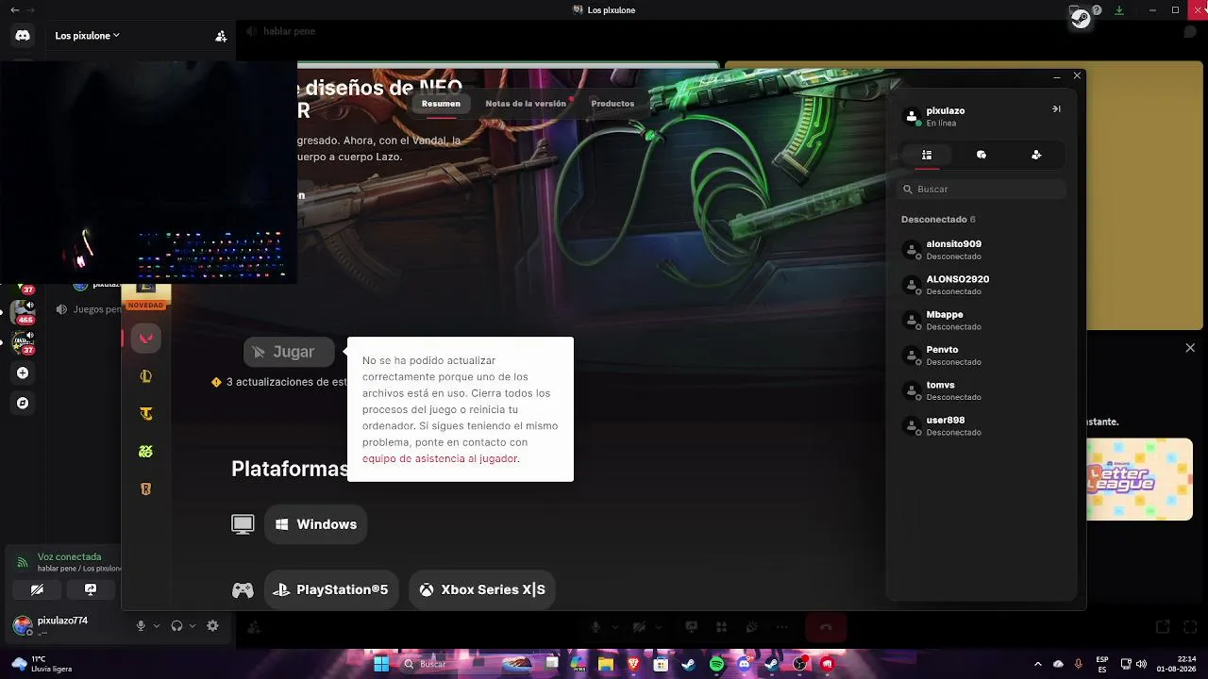Open Brave browser from the taskbar
The height and width of the screenshot is (679, 1208).
pos(633,664)
